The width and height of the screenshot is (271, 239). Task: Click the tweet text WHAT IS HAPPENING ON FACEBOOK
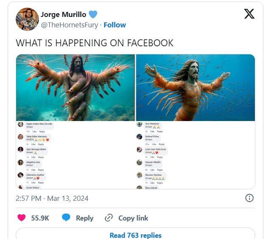[94, 43]
